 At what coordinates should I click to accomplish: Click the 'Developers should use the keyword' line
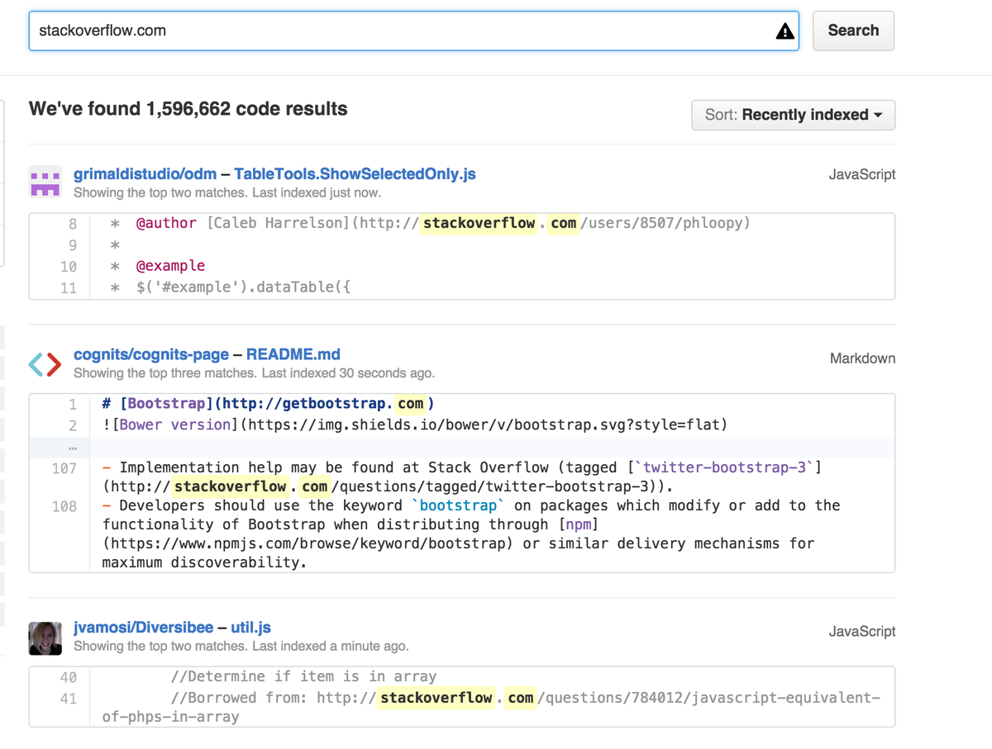click(471, 534)
